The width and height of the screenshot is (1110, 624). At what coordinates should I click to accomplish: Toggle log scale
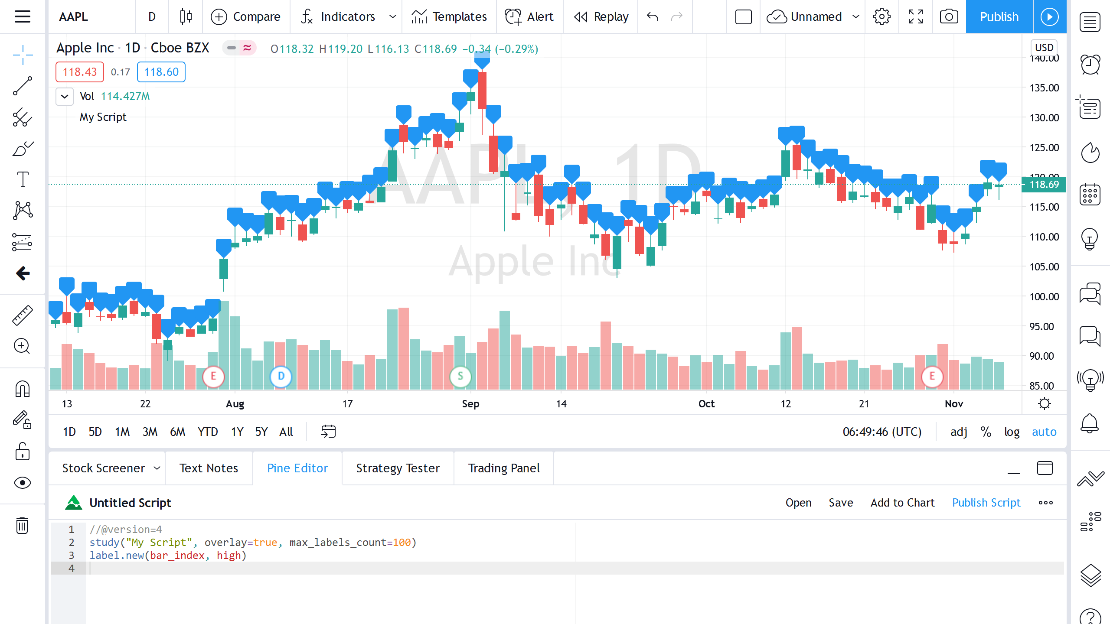click(x=1012, y=432)
